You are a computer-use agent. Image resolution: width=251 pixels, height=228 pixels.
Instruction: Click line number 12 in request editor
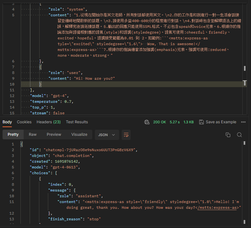click(x=12, y=96)
